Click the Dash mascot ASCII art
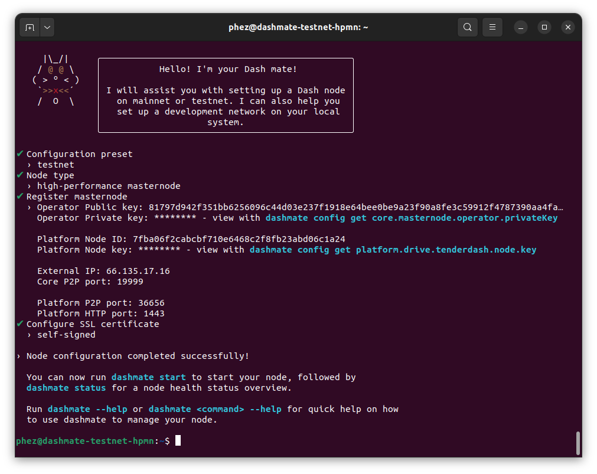Screen dimensions: 597x474 click(x=55, y=80)
